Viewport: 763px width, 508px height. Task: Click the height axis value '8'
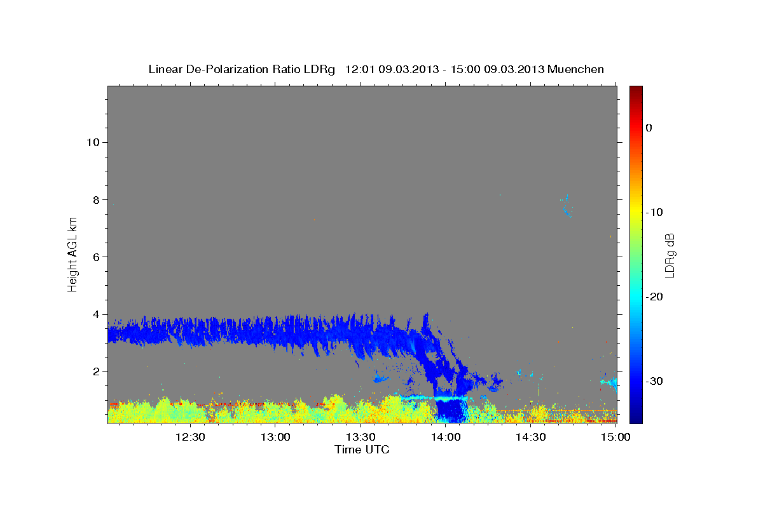point(95,199)
